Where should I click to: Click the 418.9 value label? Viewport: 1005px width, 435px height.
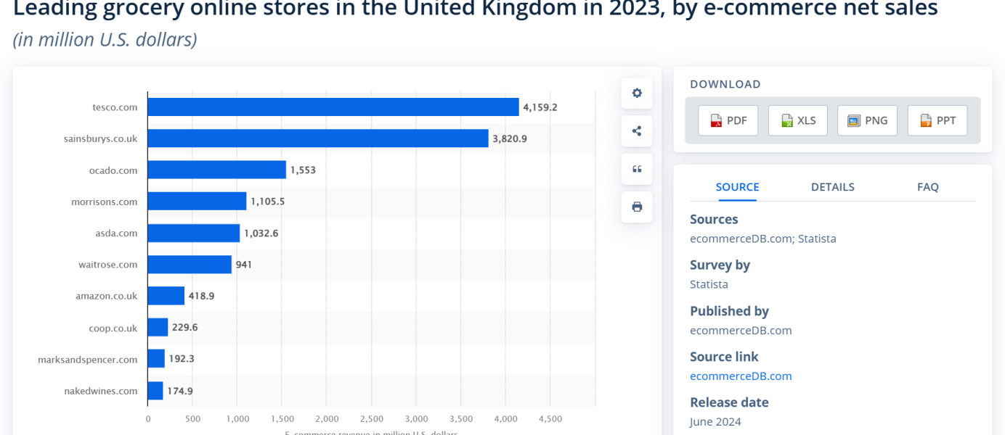202,296
